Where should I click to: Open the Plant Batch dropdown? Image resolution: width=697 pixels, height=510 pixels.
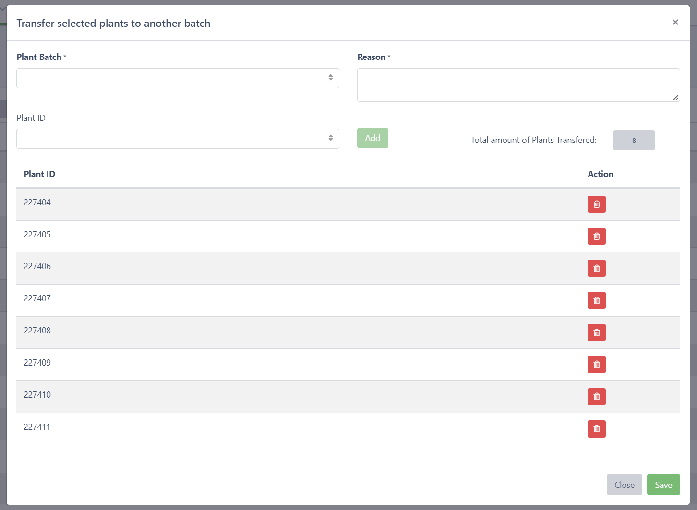pos(178,78)
